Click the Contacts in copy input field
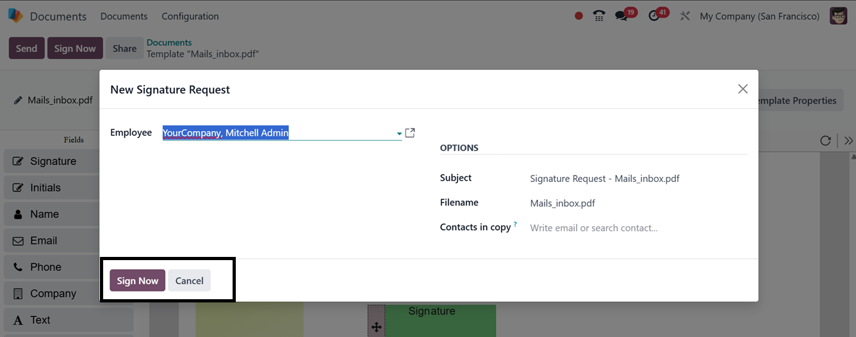 [634, 227]
